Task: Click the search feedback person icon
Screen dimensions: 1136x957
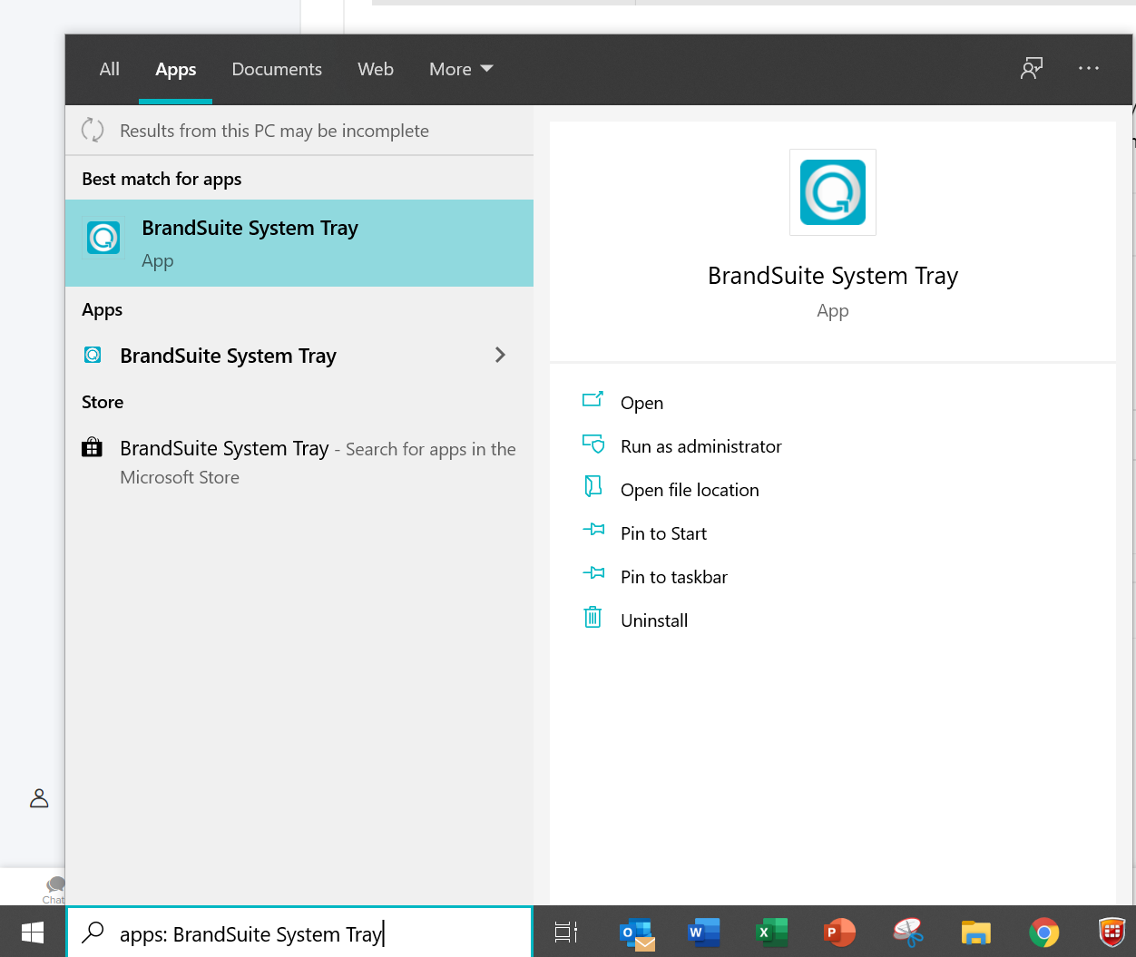Action: [x=1032, y=69]
